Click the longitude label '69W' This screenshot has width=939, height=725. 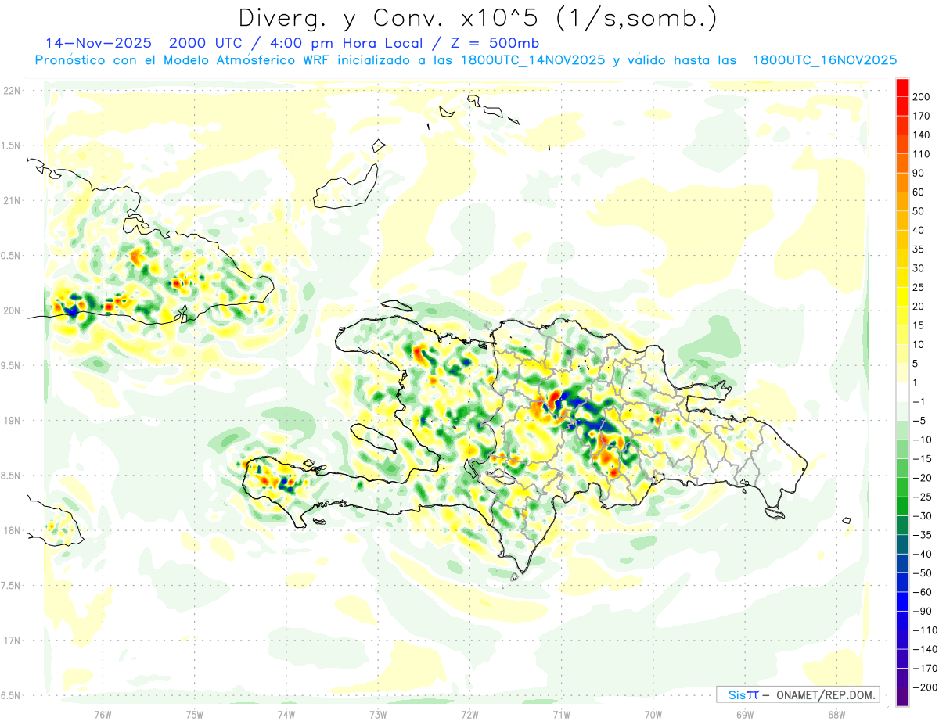[745, 713]
